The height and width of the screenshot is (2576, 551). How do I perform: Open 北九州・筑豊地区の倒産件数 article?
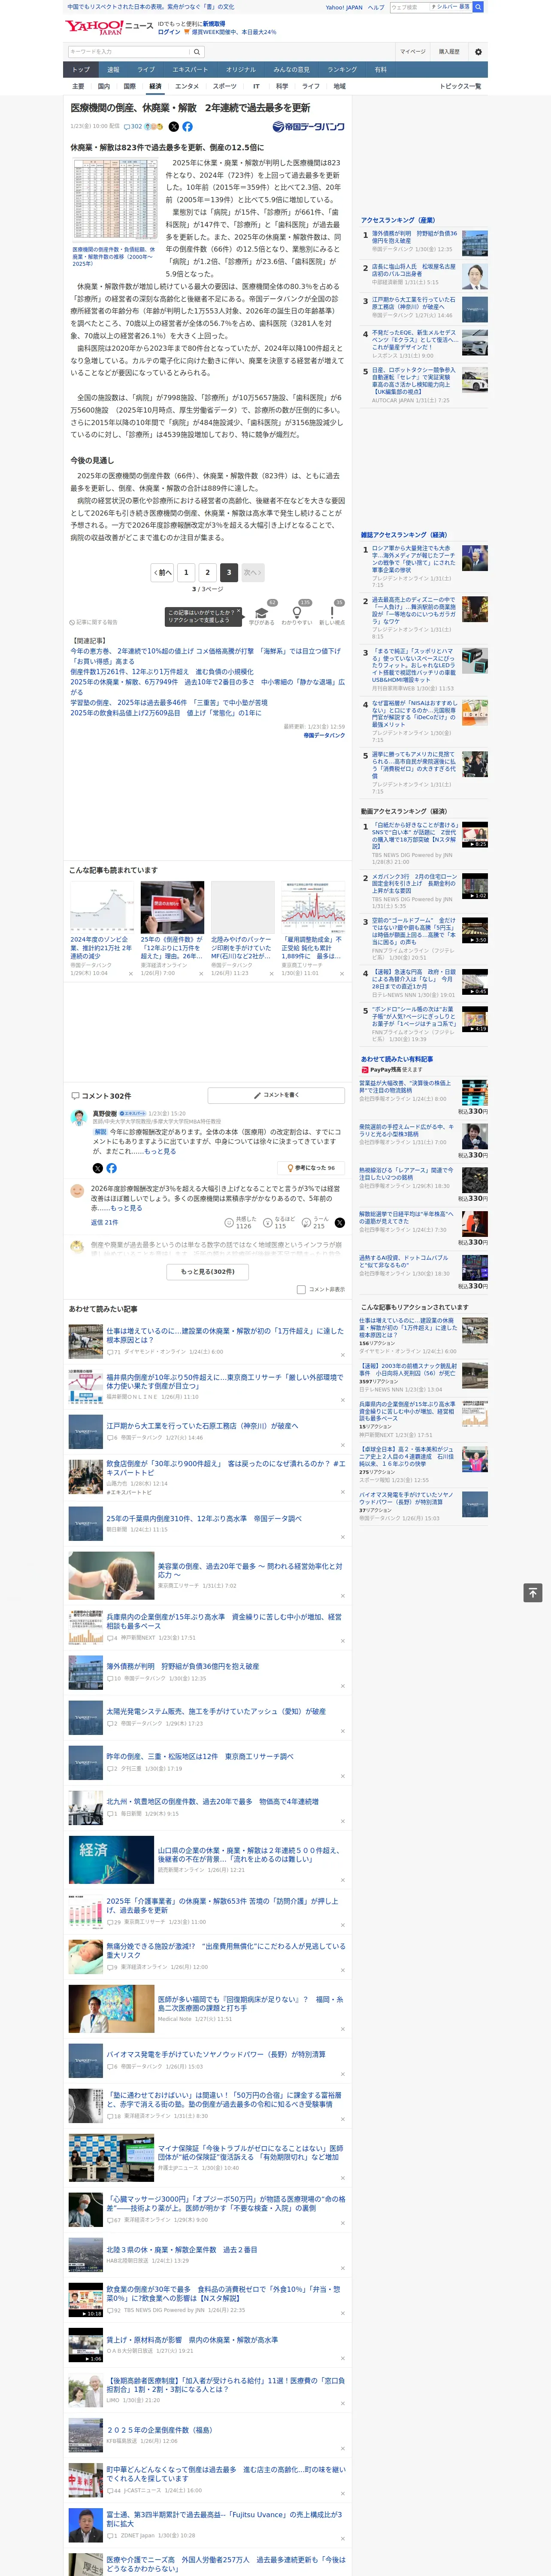(212, 1801)
